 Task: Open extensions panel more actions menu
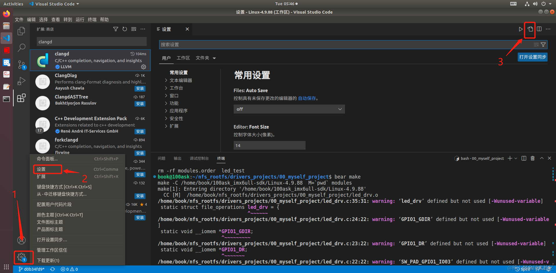(143, 29)
